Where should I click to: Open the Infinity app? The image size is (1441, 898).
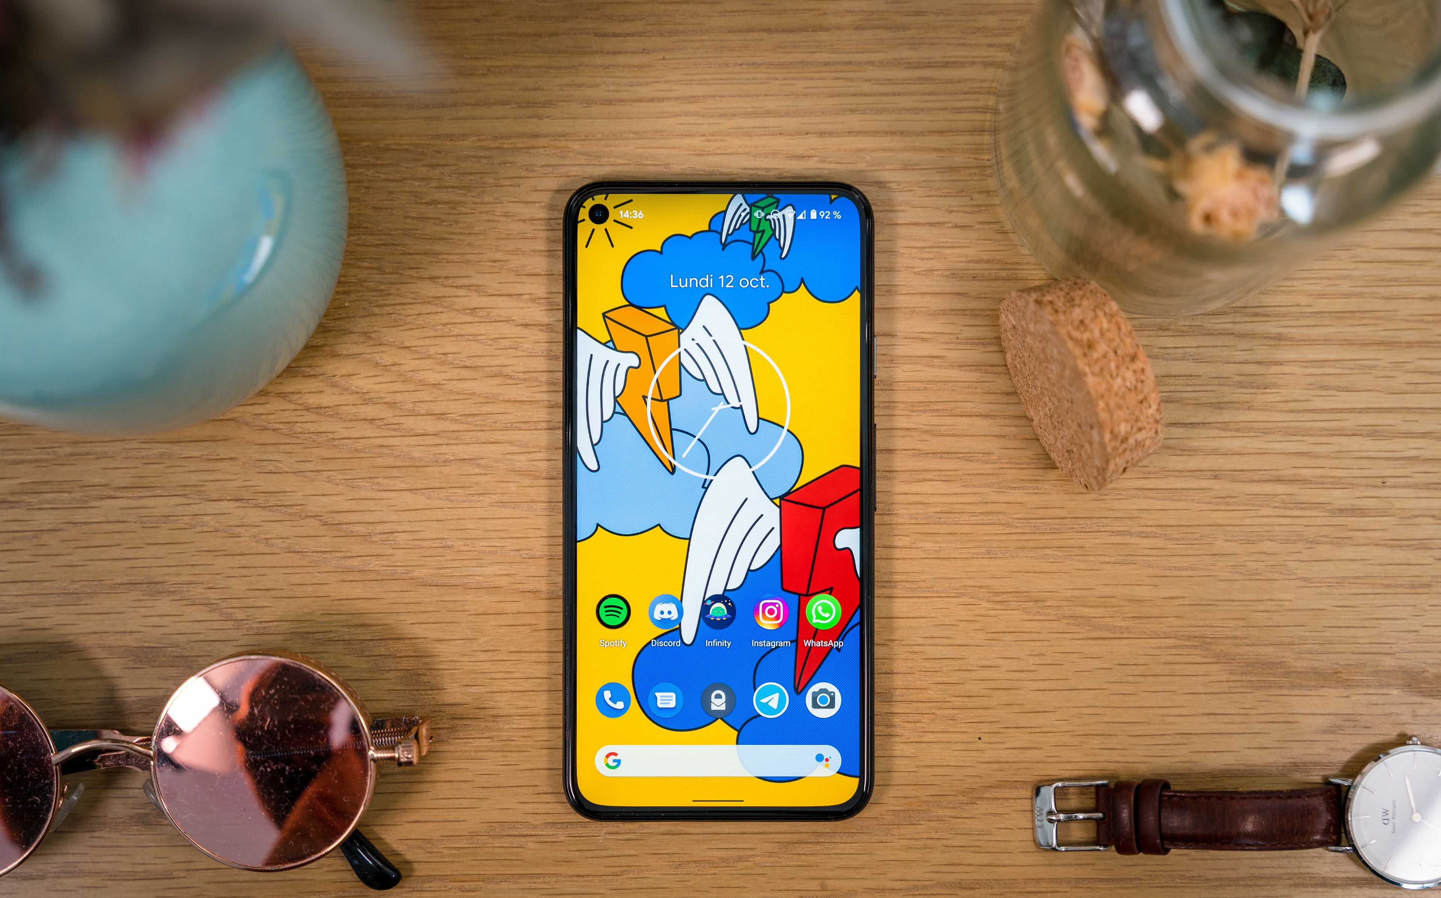pos(720,618)
